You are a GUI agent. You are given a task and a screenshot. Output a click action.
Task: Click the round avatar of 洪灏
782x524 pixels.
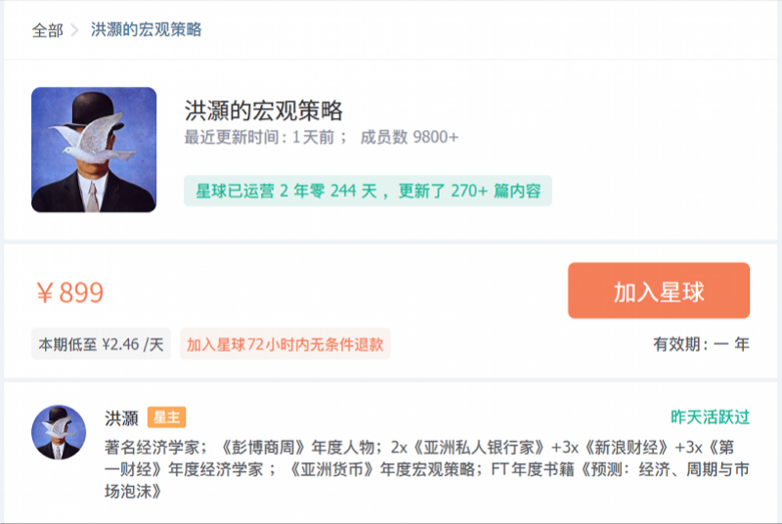(59, 432)
